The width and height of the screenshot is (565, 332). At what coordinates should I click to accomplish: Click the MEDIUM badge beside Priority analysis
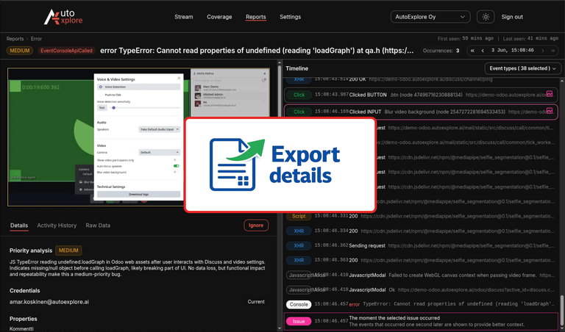(x=68, y=250)
